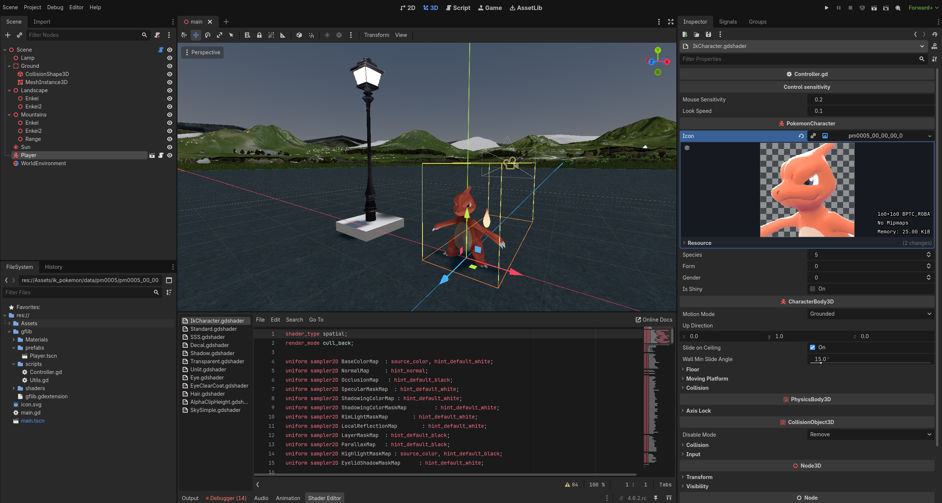
Task: Open the list-select nodes tool
Action: pos(248,35)
